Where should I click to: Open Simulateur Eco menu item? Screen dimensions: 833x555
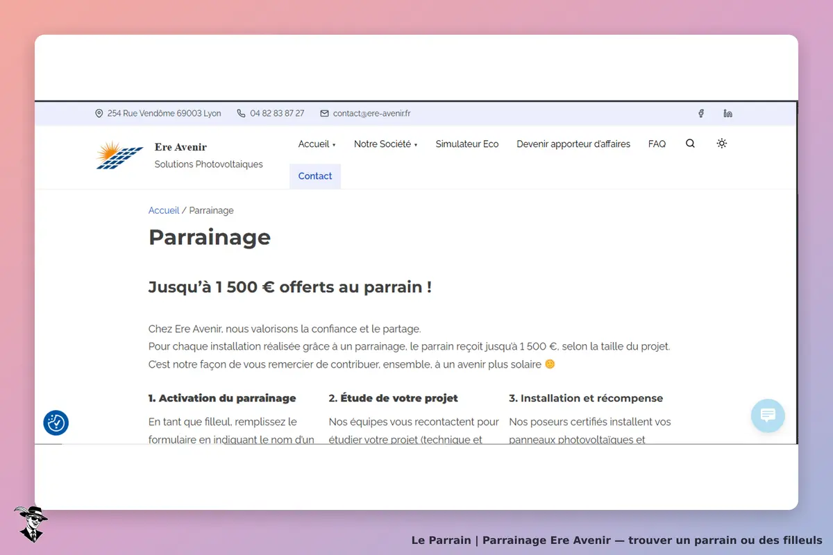[x=467, y=144]
